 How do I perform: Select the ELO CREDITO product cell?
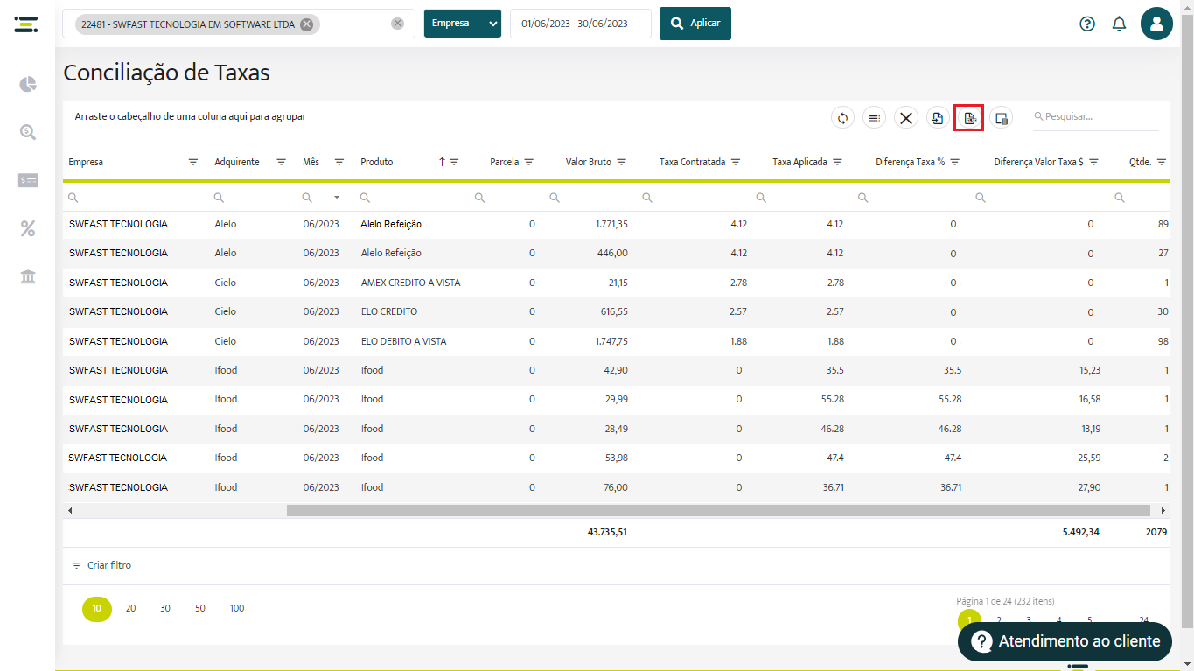tap(389, 311)
